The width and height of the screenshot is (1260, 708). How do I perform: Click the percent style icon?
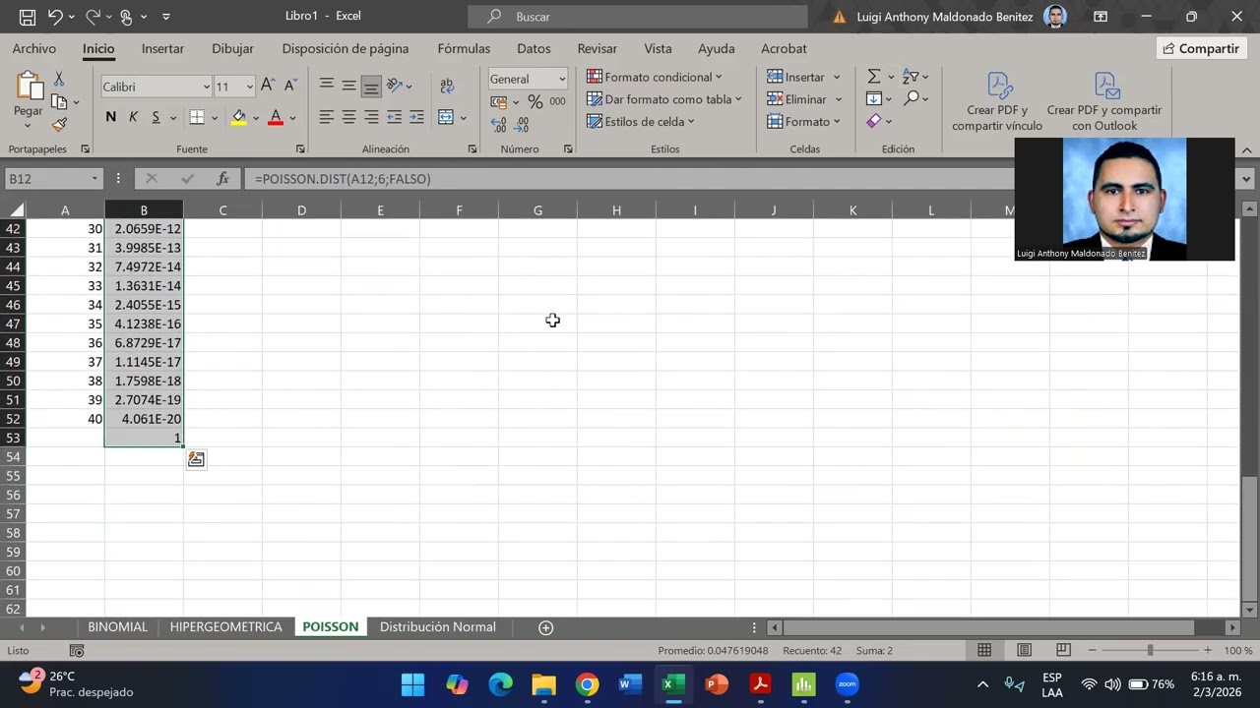tap(535, 101)
